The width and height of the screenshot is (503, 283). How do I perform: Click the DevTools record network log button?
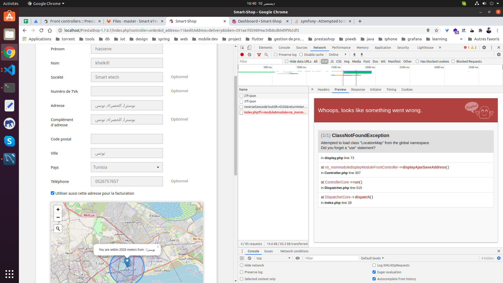(x=242, y=55)
